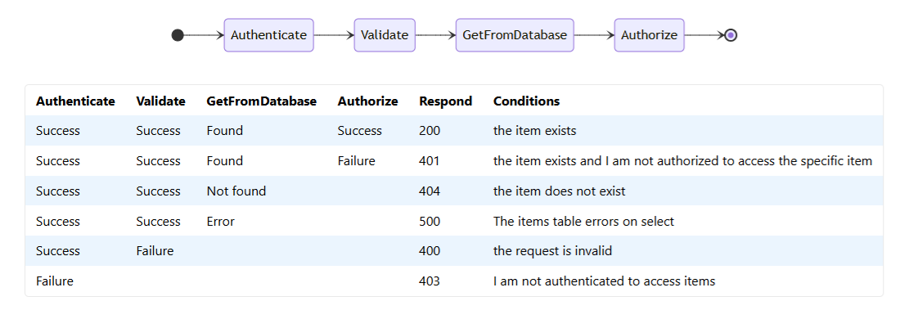Click Authenticate 'Success' in the 400 row
Screen dimensions: 909x328
pyautogui.click(x=58, y=251)
